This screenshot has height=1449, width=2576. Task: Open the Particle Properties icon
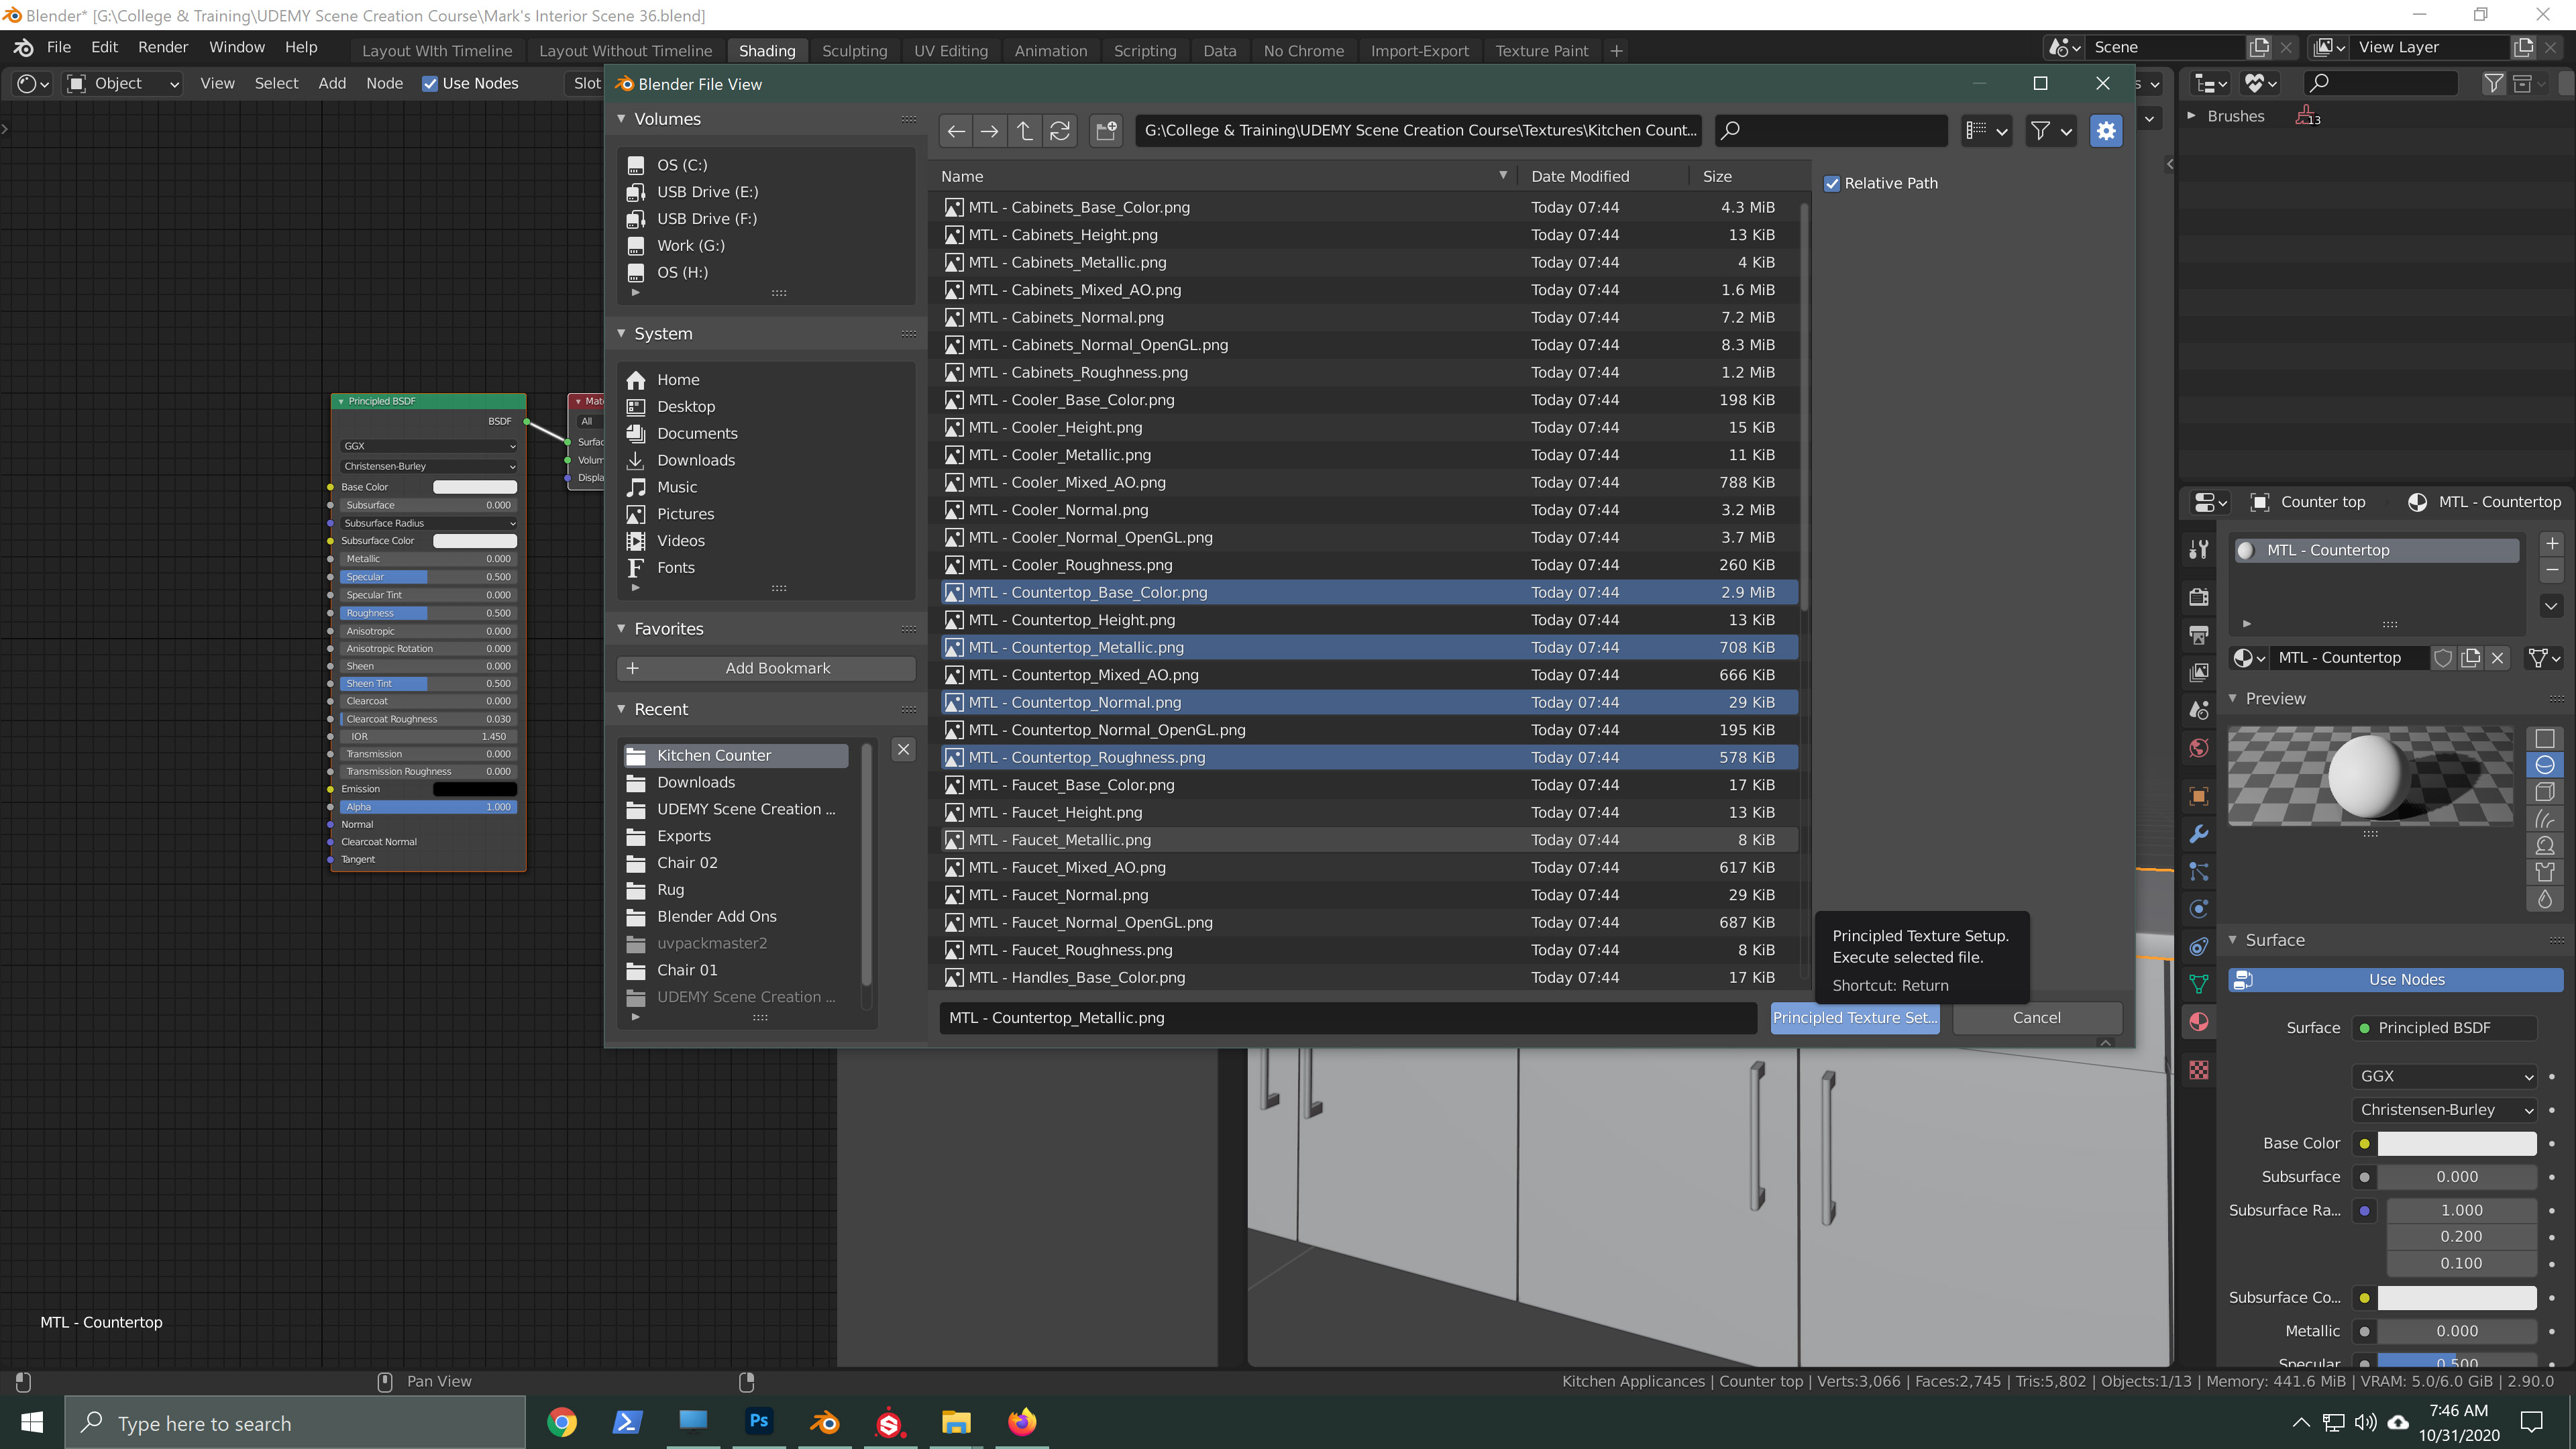tap(2199, 871)
